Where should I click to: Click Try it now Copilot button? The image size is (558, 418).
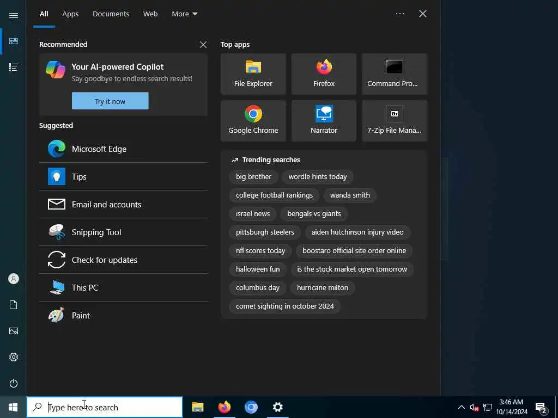click(x=110, y=101)
